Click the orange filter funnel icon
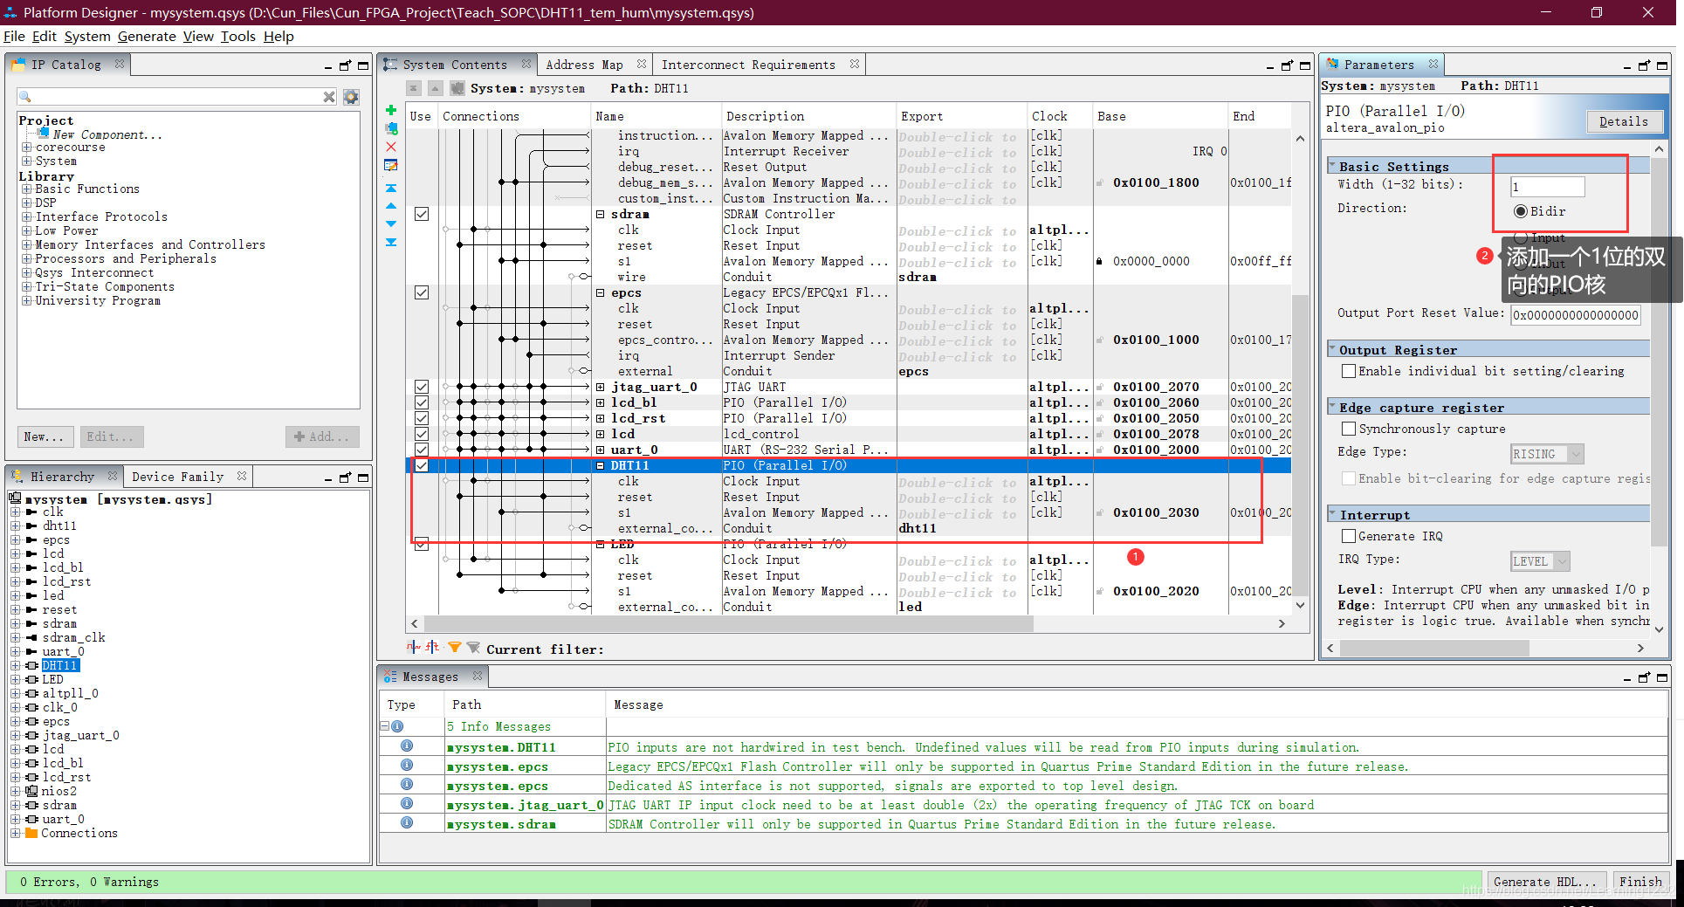Viewport: 1684px width, 907px height. point(454,648)
